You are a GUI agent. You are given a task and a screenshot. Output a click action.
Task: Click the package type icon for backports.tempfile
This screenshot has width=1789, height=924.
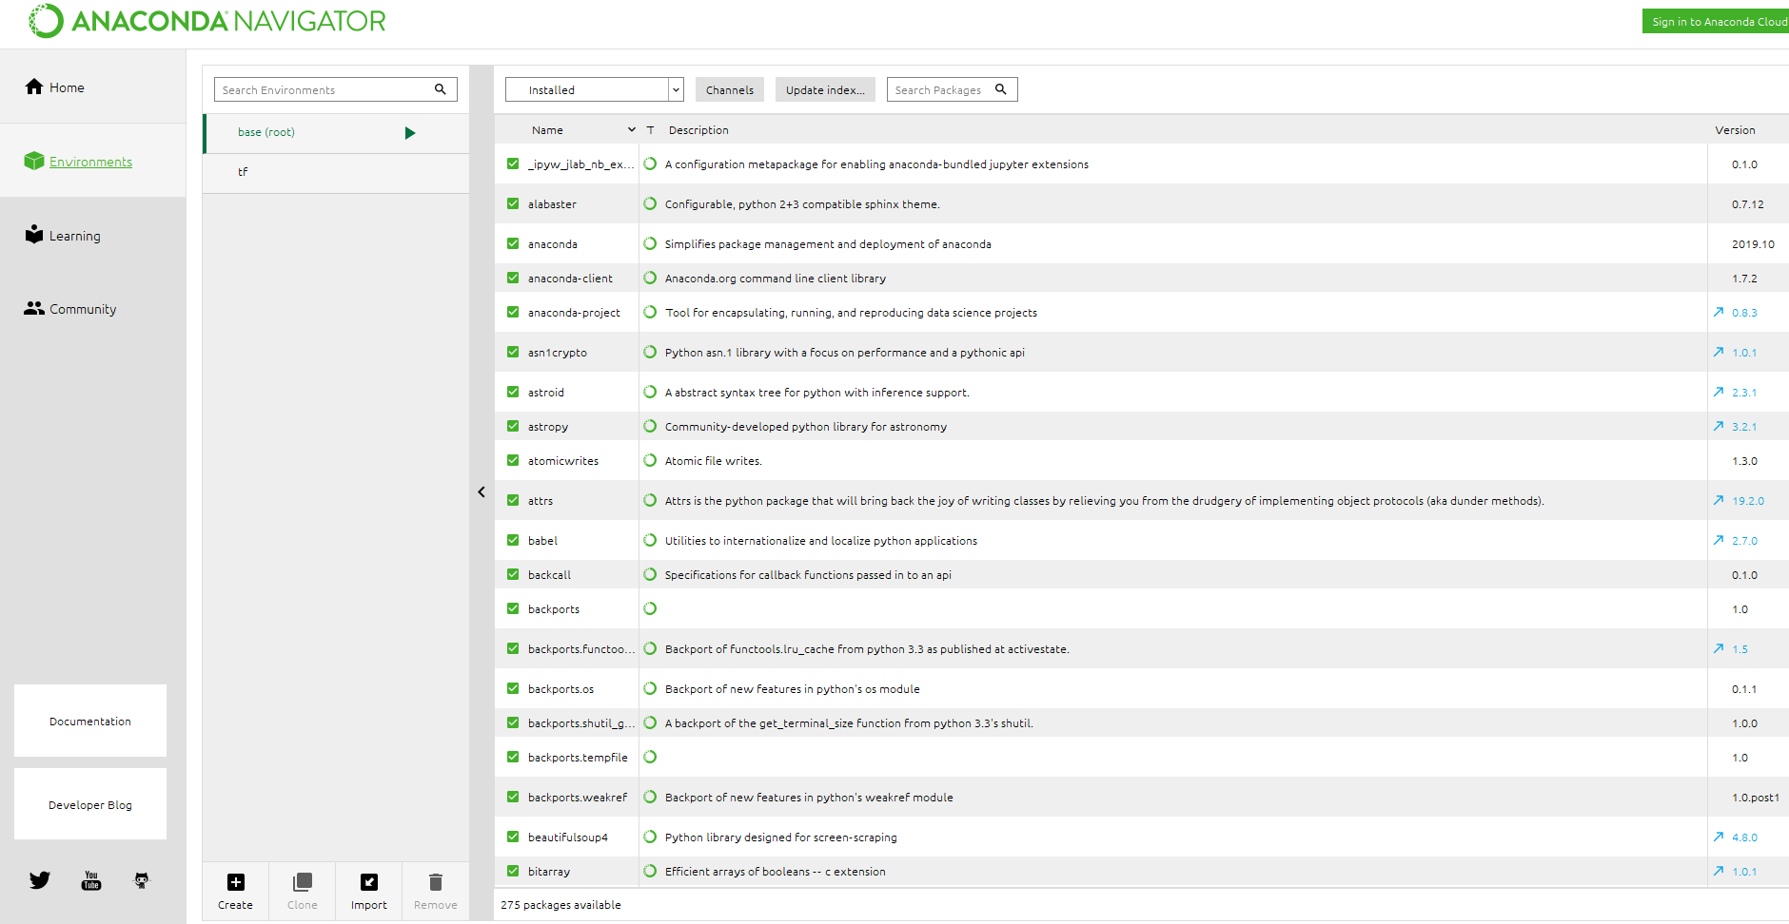tap(650, 757)
